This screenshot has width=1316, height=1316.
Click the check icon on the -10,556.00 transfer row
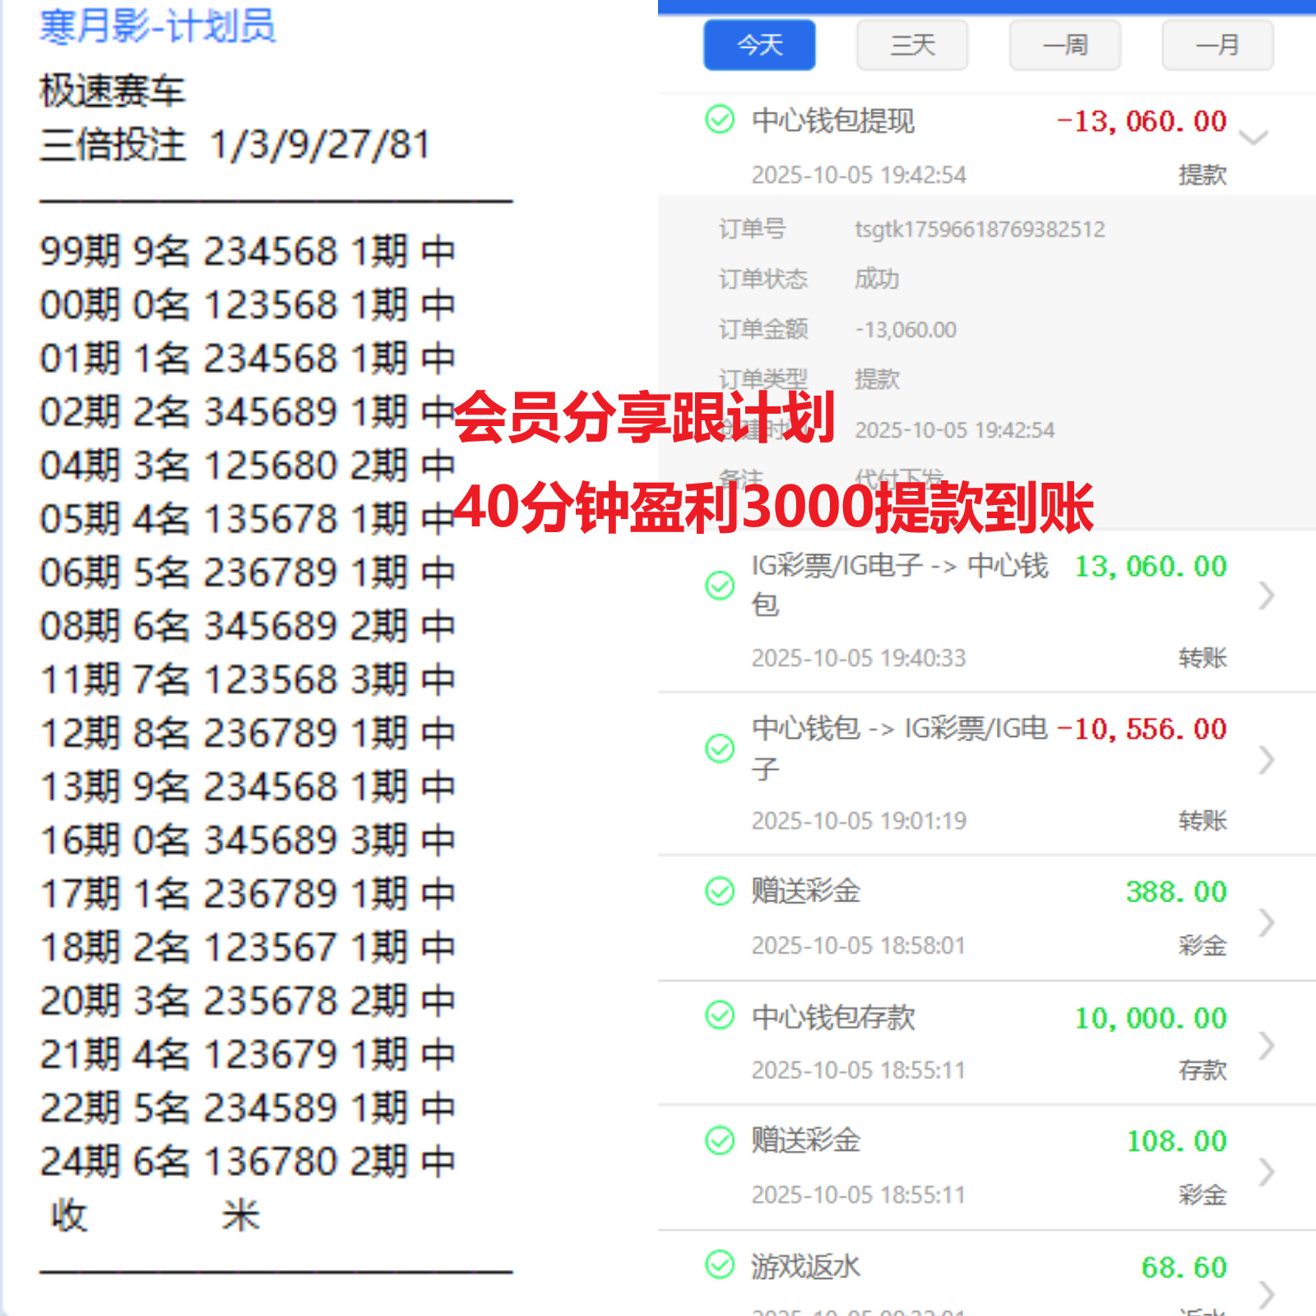click(720, 748)
